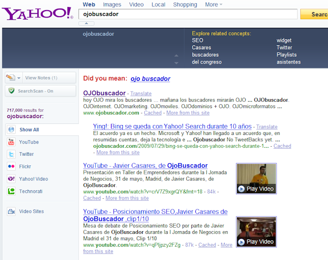Click More from this site for ojobuscador.com

[188, 113]
